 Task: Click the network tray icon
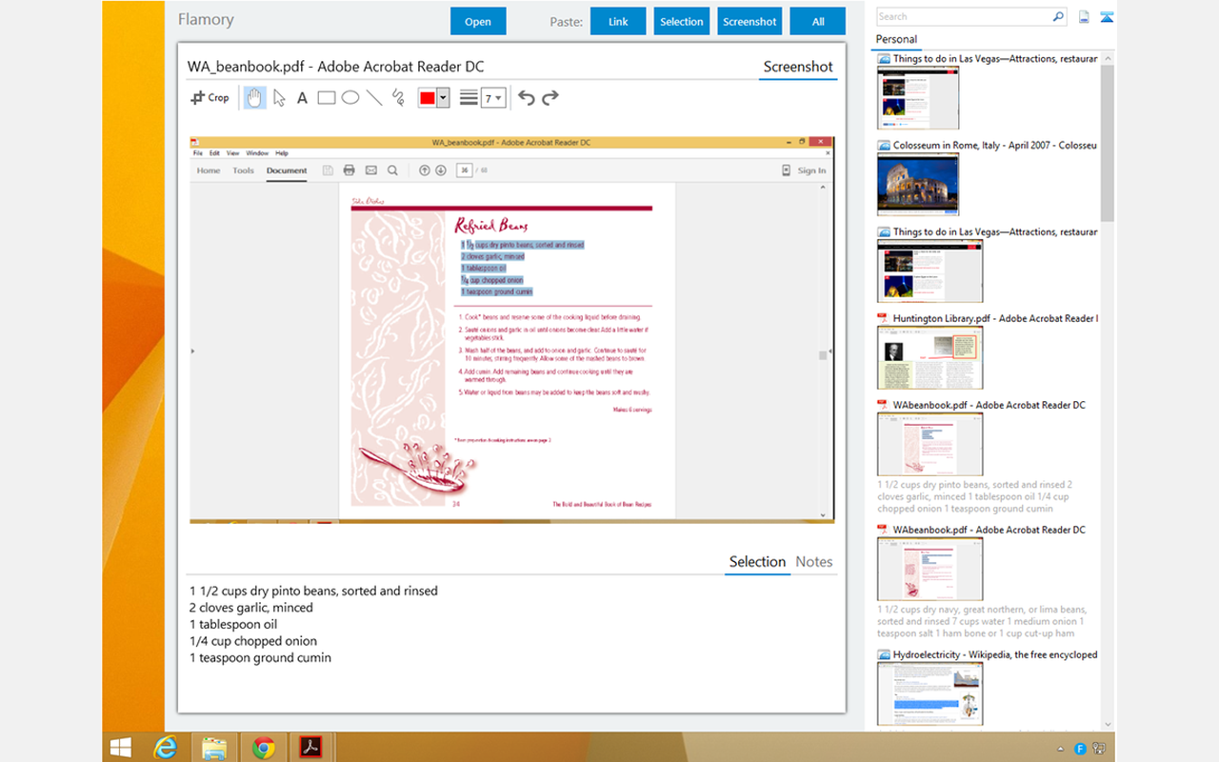click(x=1100, y=749)
